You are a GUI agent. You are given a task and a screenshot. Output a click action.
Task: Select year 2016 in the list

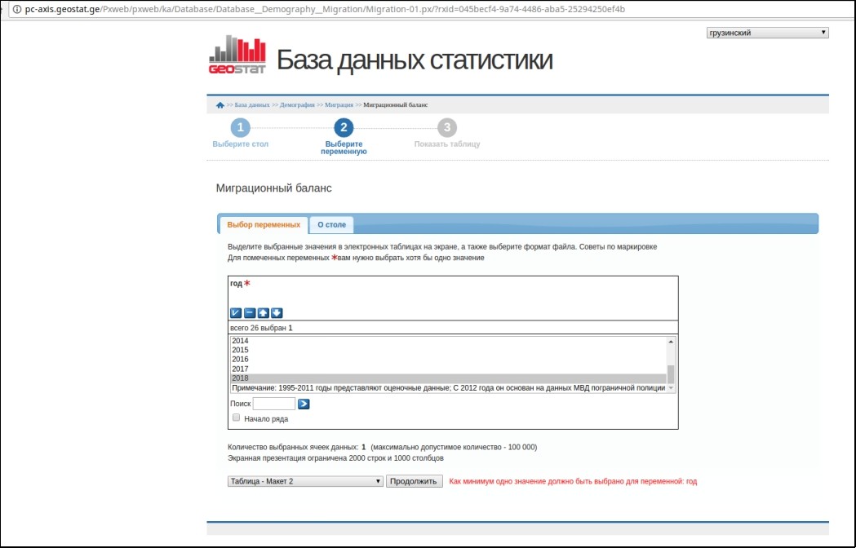tap(241, 360)
